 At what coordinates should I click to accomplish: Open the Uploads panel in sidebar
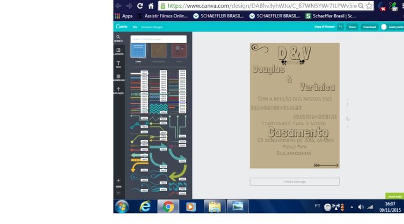point(118,91)
